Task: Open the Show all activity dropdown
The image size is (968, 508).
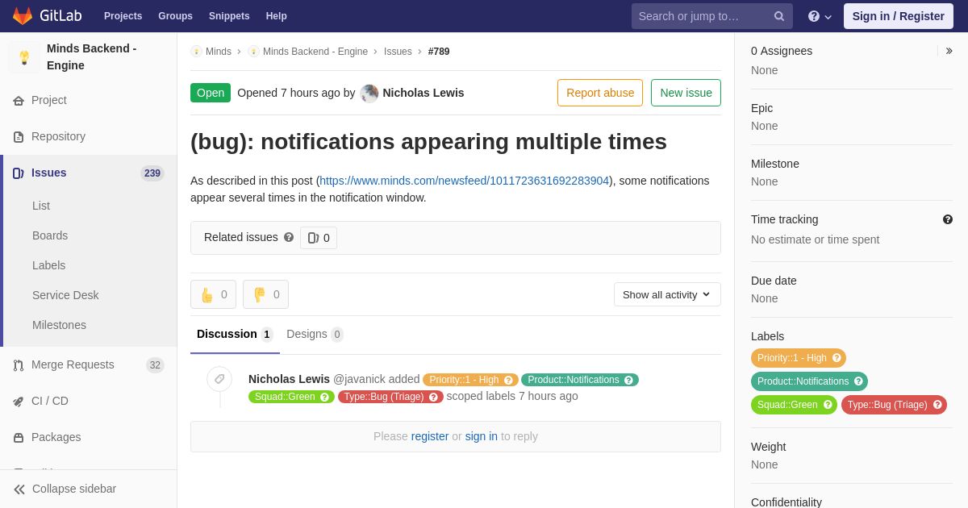Action: [x=667, y=294]
